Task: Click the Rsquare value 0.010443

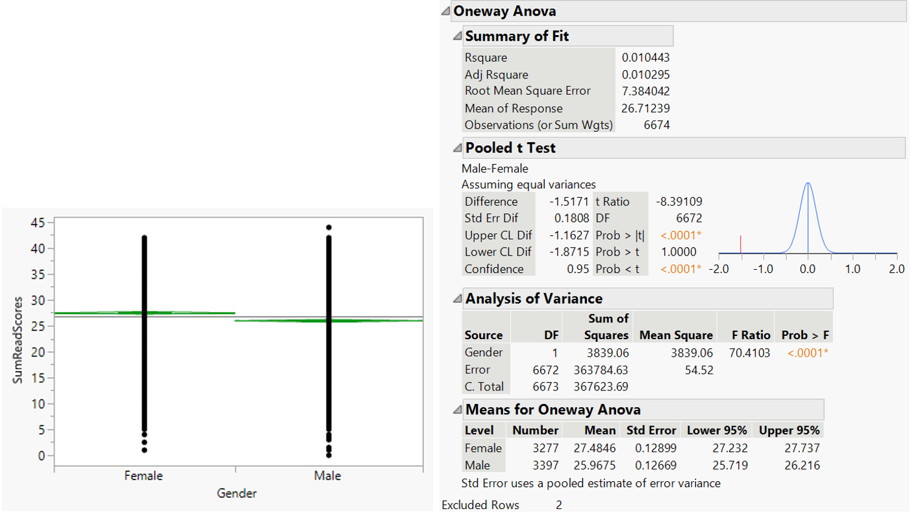Action: [x=645, y=58]
